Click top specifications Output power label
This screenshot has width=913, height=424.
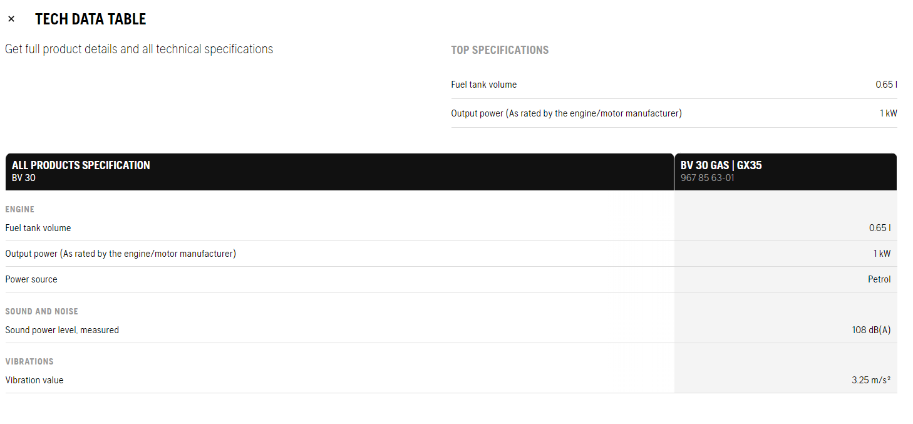pyautogui.click(x=566, y=113)
